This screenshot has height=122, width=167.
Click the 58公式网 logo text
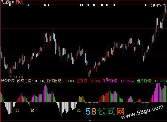point(105,112)
